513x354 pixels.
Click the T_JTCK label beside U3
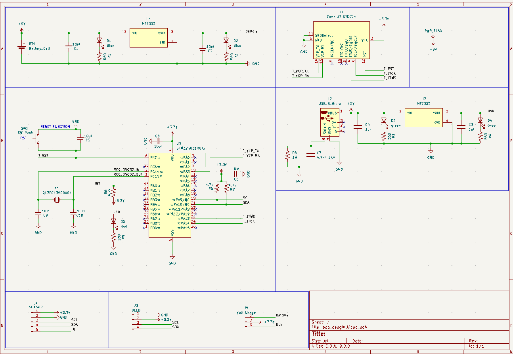[248, 221]
